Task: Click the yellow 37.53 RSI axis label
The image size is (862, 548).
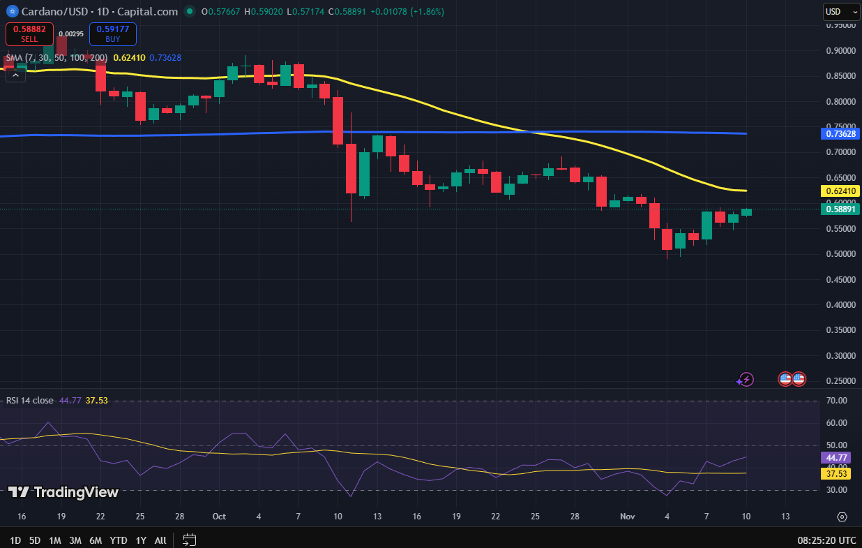Action: click(837, 473)
